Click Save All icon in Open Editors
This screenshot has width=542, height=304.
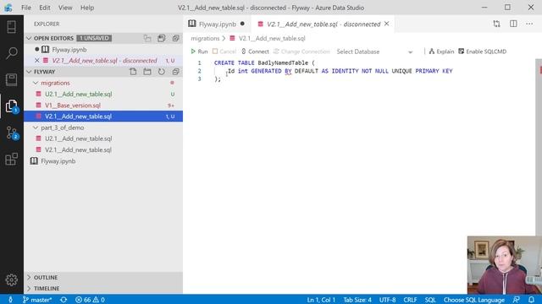[162, 38]
